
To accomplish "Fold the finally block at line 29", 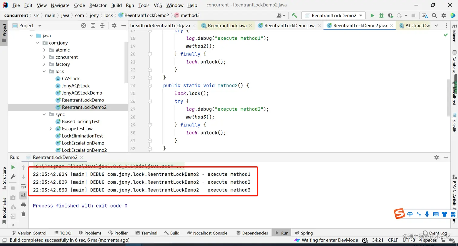I will [x=149, y=125].
